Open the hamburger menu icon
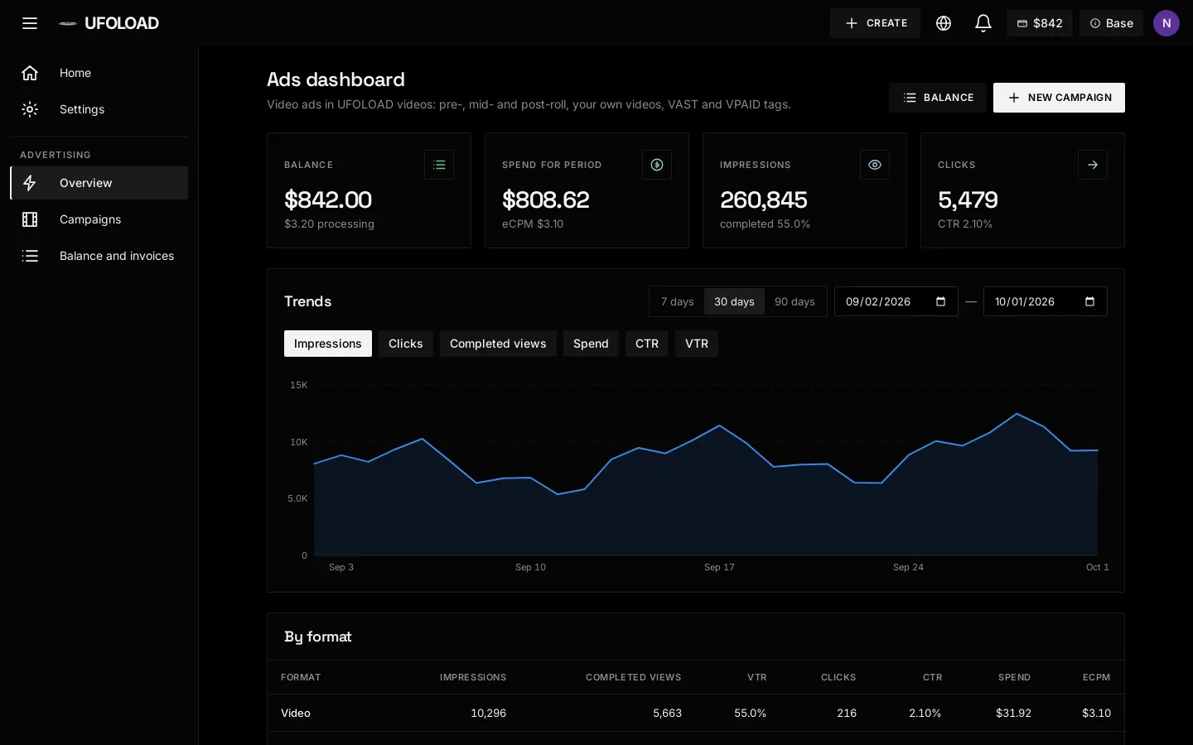The image size is (1193, 745). point(30,23)
